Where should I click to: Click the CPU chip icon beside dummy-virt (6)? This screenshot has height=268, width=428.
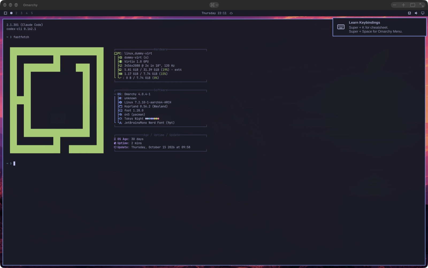click(120, 57)
